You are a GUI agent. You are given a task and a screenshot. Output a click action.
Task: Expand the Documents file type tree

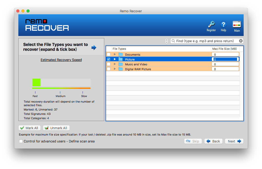[115, 55]
